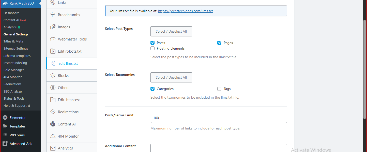Open the Breadcrumbs settings via its icon
The height and width of the screenshot is (152, 367).
click(53, 15)
